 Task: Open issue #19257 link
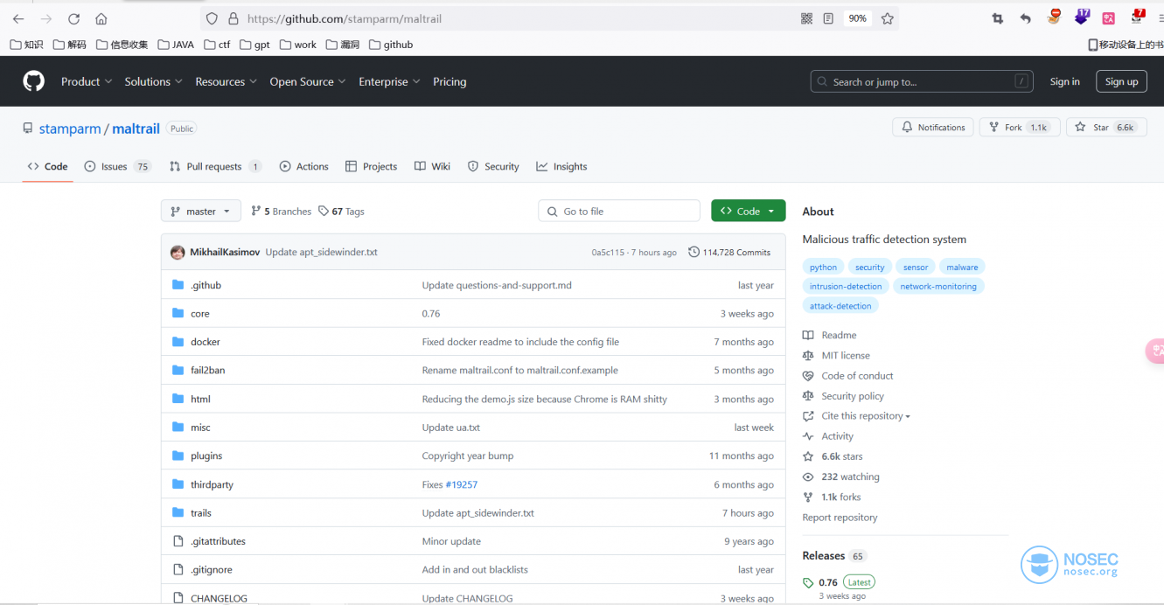coord(462,484)
